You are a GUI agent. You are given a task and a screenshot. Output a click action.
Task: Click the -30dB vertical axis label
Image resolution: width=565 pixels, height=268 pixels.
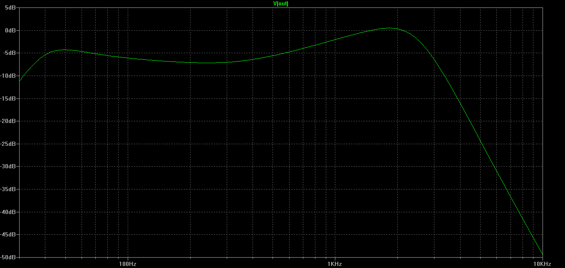coord(8,166)
